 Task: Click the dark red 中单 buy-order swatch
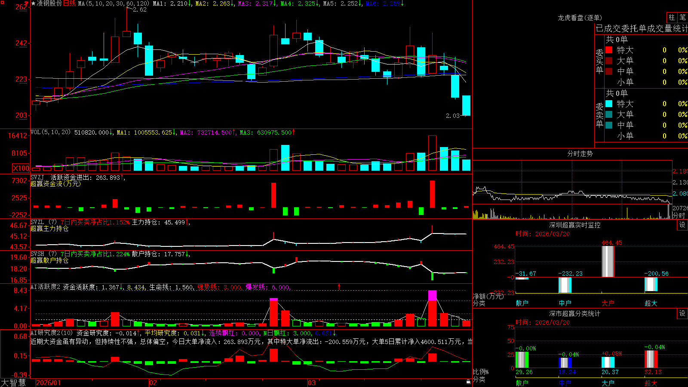[x=609, y=71]
